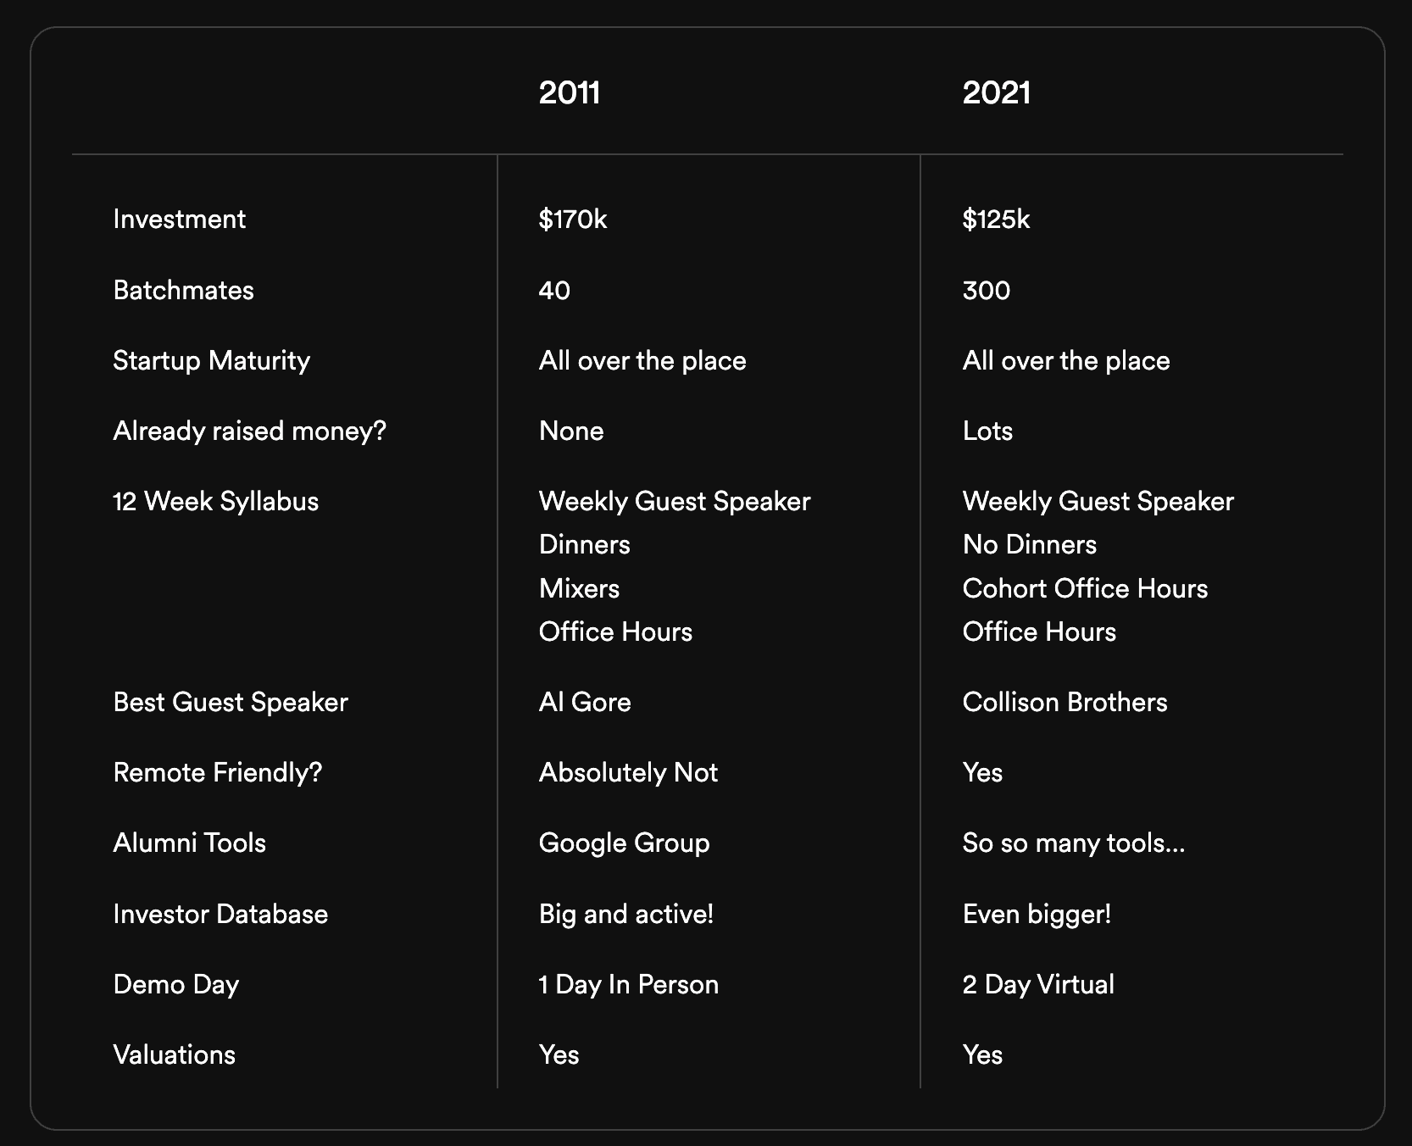Image resolution: width=1412 pixels, height=1146 pixels.
Task: Select the Batchmates row label
Action: click(x=183, y=291)
